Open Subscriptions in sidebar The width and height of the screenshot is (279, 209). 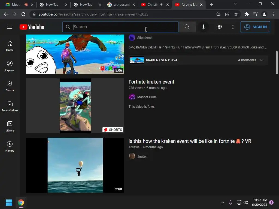10,106
